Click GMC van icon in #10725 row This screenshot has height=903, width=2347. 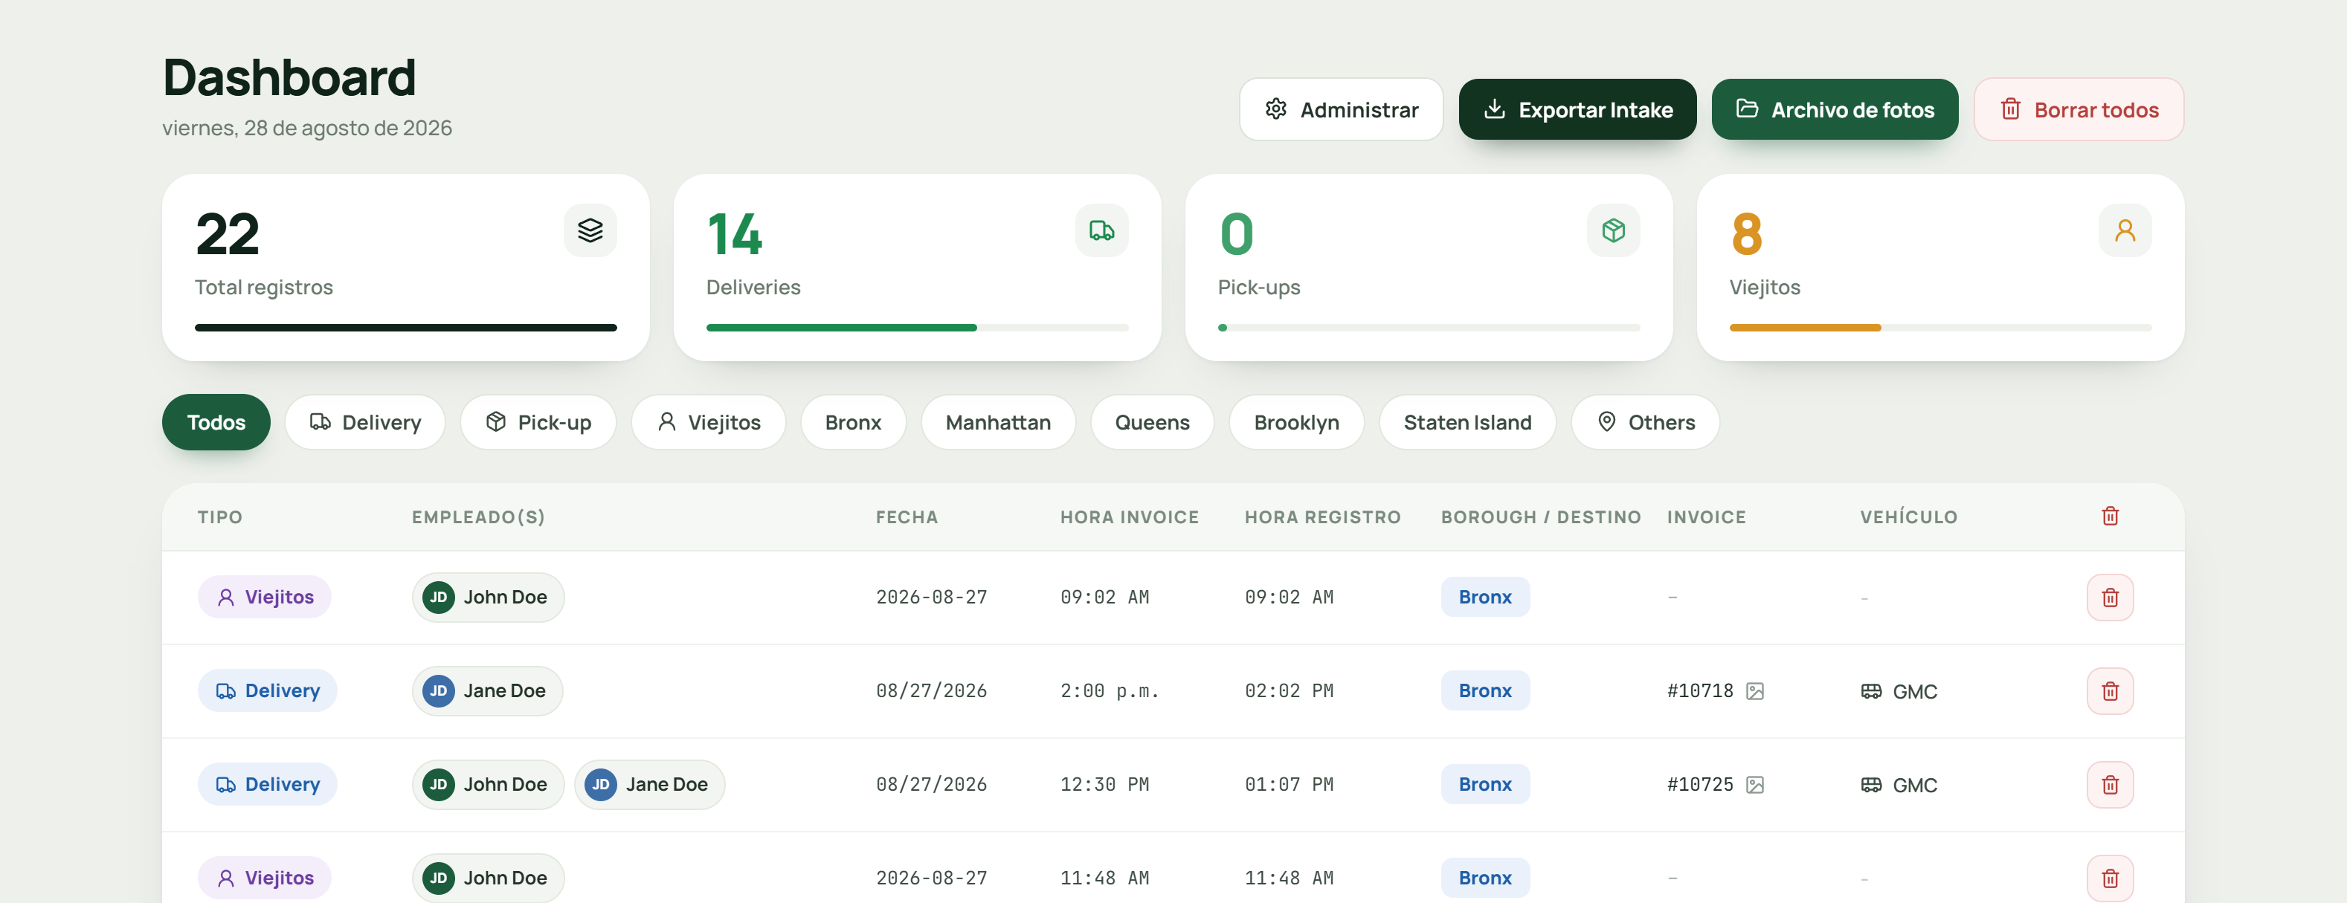coord(1870,785)
